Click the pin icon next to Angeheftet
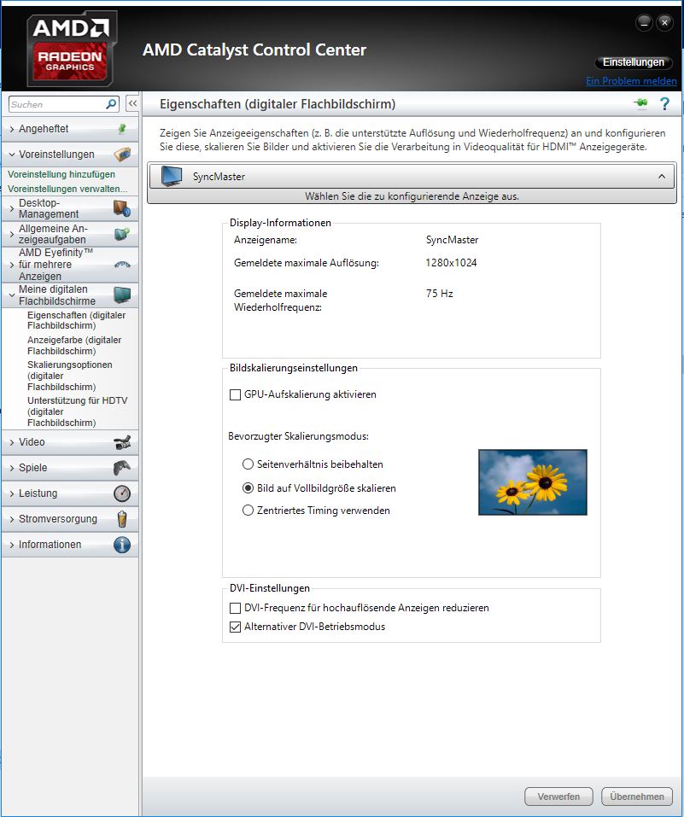 point(122,129)
